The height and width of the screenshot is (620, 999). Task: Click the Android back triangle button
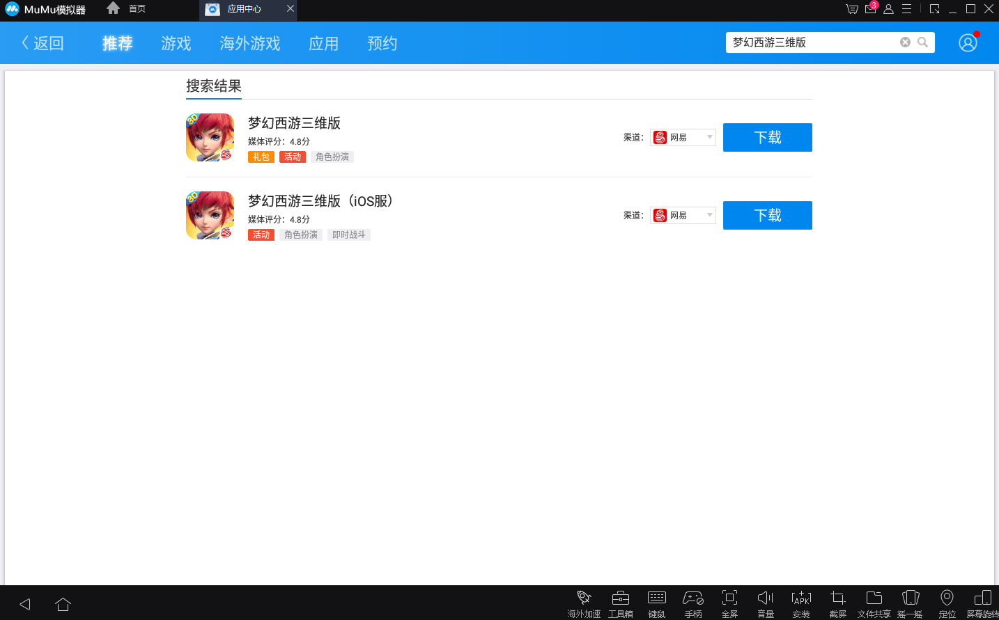pos(25,604)
